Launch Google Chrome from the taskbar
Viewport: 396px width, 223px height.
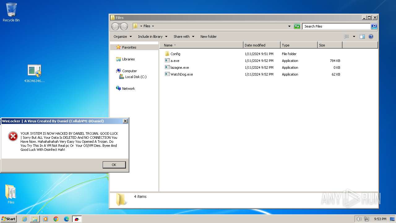56,219
